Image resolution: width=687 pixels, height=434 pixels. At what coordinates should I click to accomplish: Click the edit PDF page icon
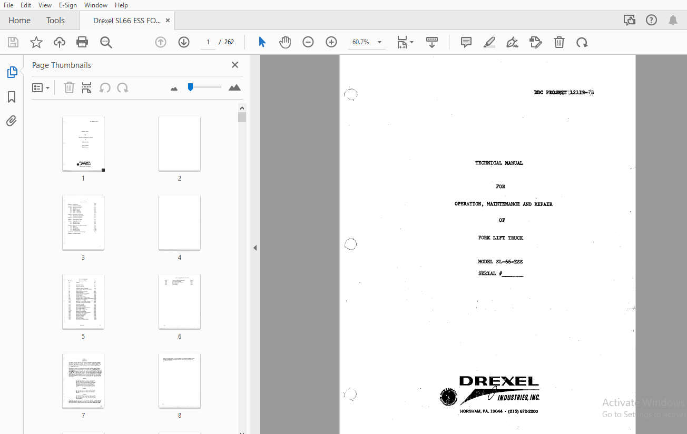(x=536, y=42)
